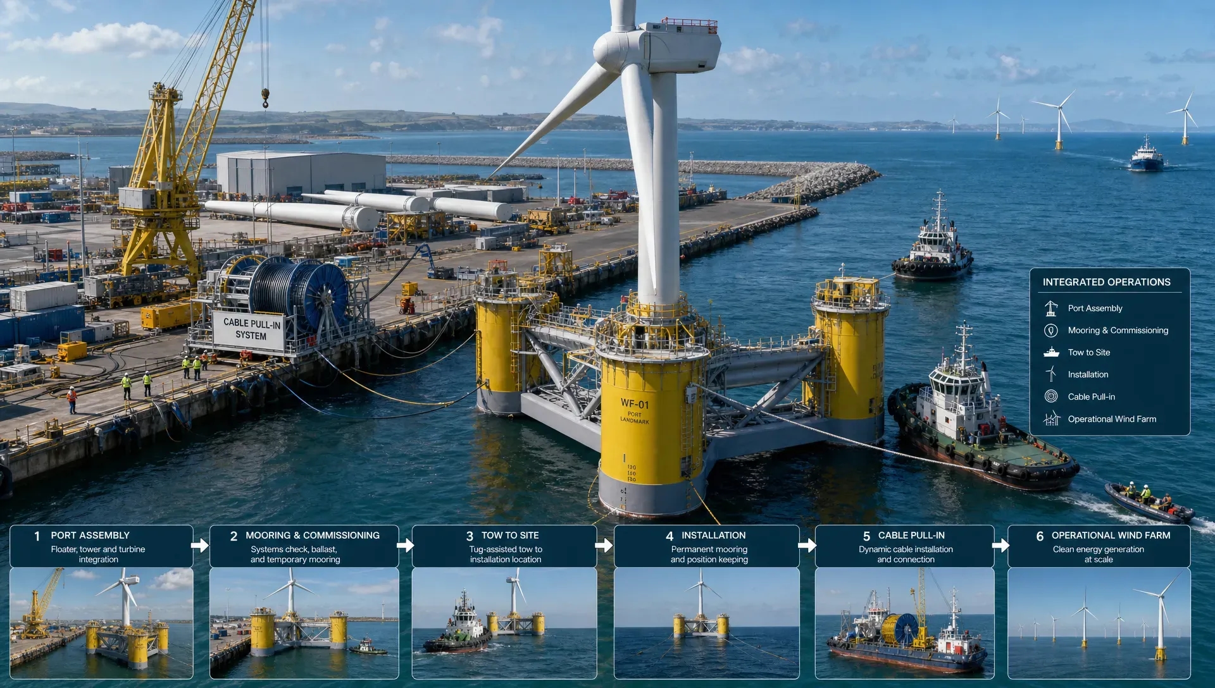The width and height of the screenshot is (1215, 688).
Task: Click the Tow to Site ship icon
Action: [x=1051, y=352]
